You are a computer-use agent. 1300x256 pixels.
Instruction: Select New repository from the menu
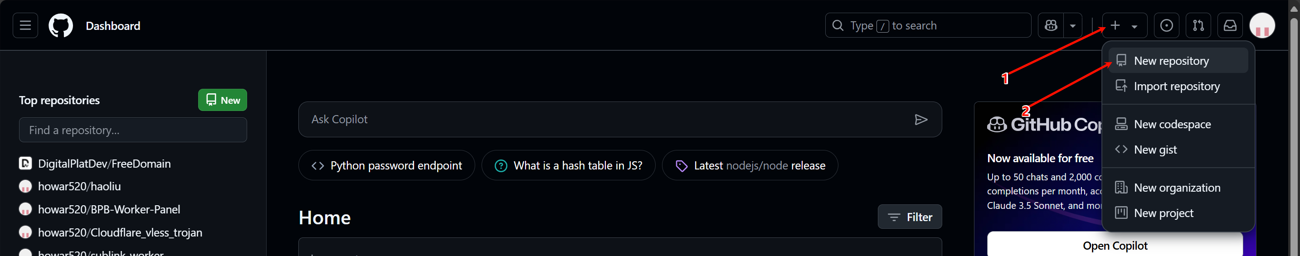coord(1171,61)
